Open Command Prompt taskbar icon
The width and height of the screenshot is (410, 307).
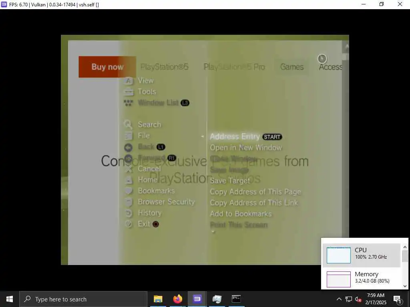(236, 299)
